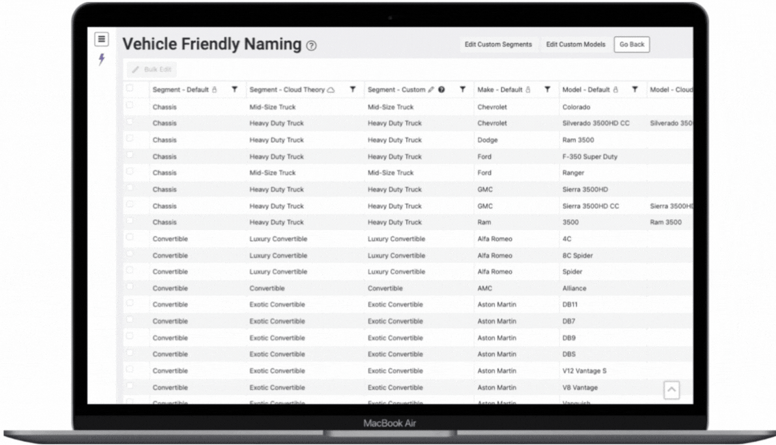Click the Bulk Edit button
776x445 pixels.
(x=152, y=70)
